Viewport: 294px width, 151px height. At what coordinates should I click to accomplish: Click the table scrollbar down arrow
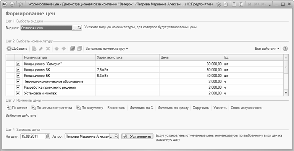tap(286, 93)
